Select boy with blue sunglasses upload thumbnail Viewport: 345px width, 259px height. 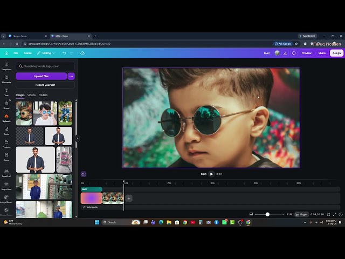[45, 113]
